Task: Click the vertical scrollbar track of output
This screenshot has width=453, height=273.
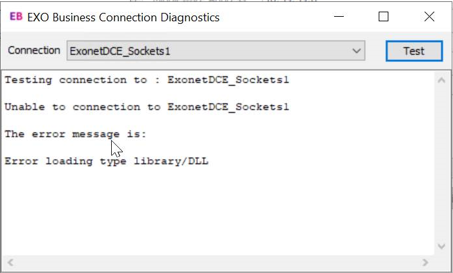Action: (x=441, y=161)
